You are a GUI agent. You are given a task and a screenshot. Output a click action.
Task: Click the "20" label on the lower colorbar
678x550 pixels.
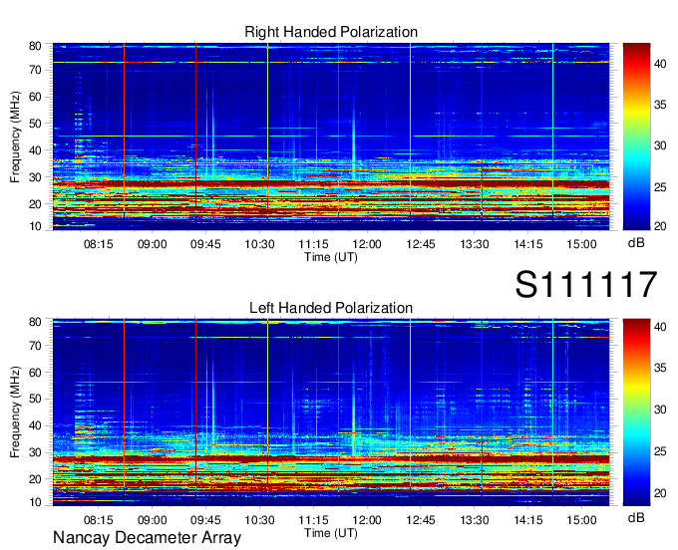660,493
